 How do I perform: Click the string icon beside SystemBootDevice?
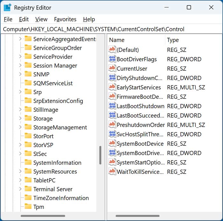(112, 143)
